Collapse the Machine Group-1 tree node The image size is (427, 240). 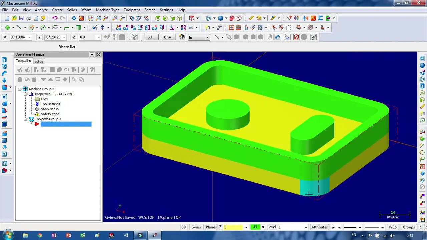point(20,89)
